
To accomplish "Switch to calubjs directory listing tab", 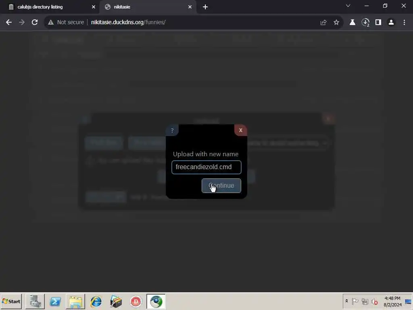I will tap(50, 7).
